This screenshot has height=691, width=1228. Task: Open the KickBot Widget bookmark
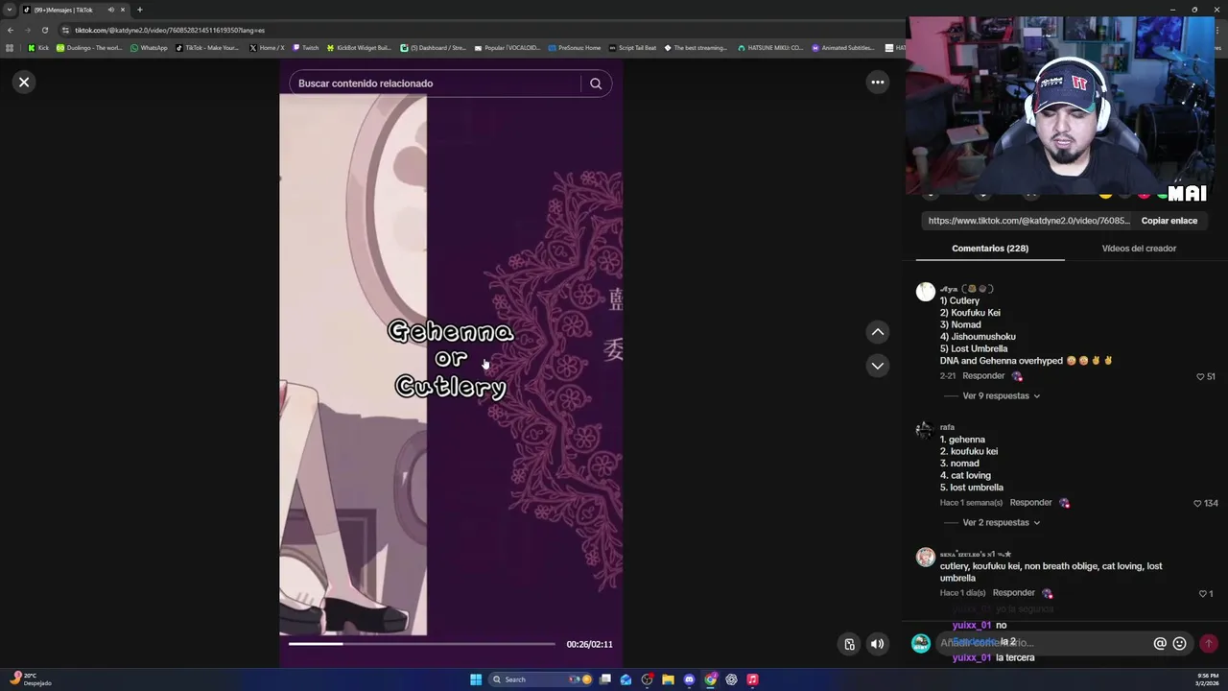point(359,48)
